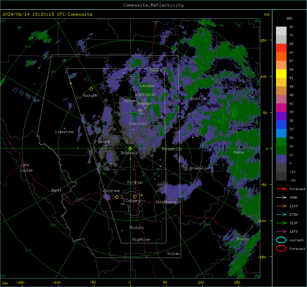Click the 2024/06/14 15:20:15 UTC timestamp

coord(47,14)
